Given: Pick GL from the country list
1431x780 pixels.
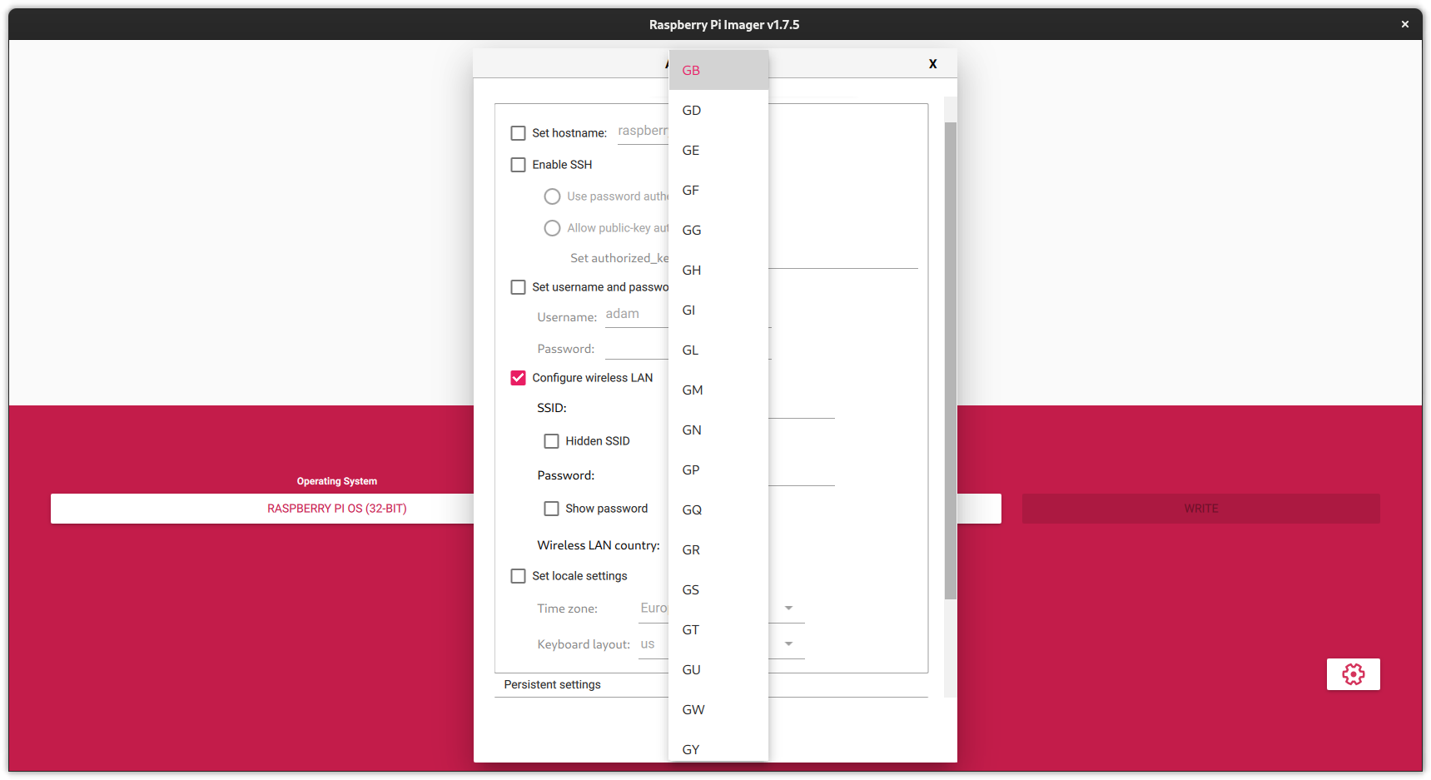Looking at the screenshot, I should click(718, 350).
